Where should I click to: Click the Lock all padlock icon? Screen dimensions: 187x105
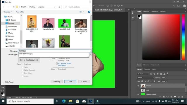(155, 81)
